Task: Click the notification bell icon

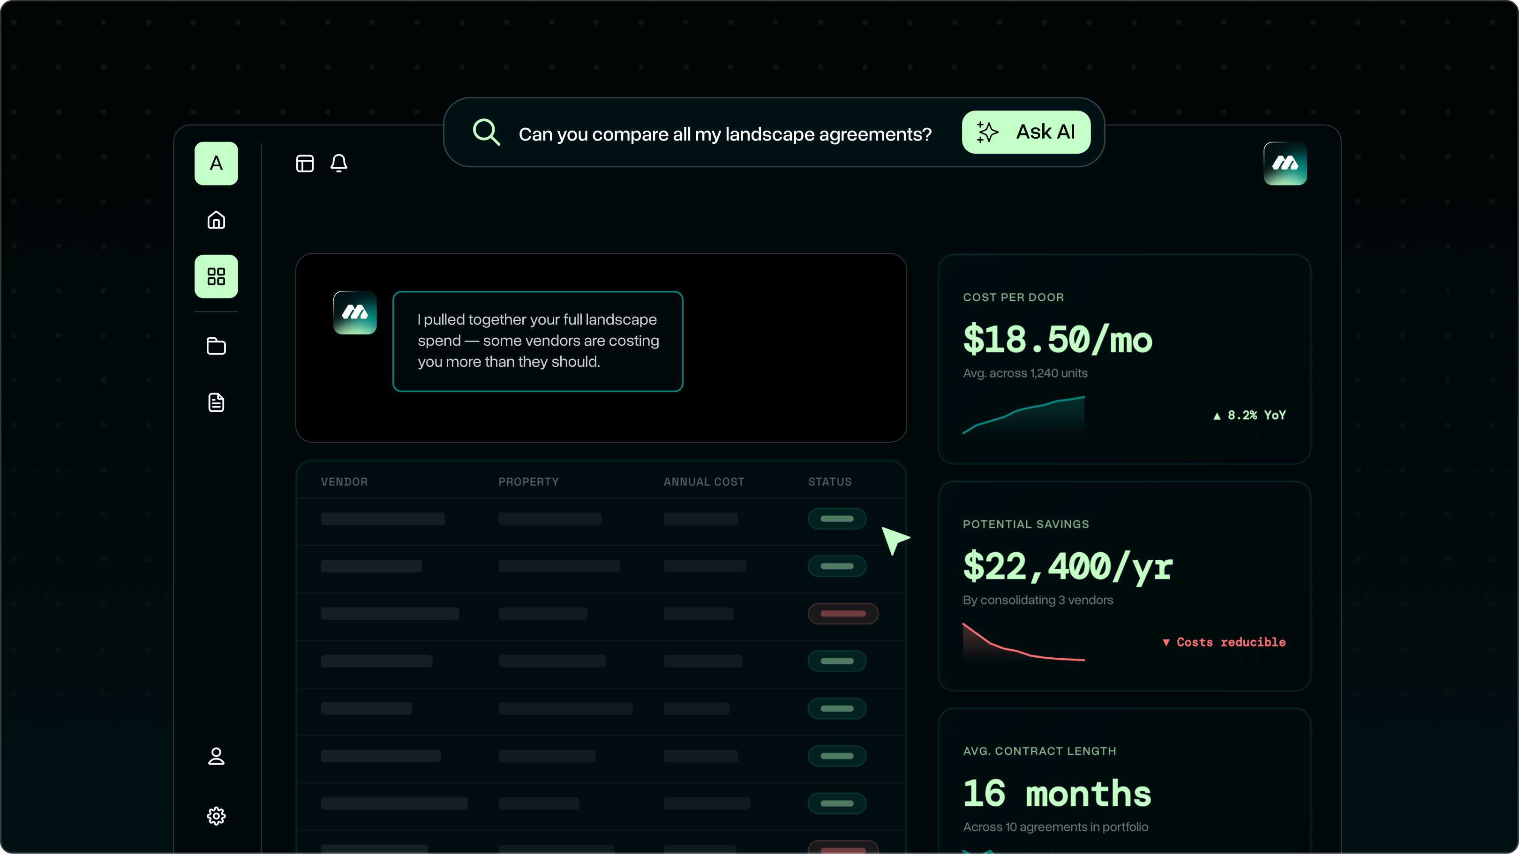Action: 339,163
